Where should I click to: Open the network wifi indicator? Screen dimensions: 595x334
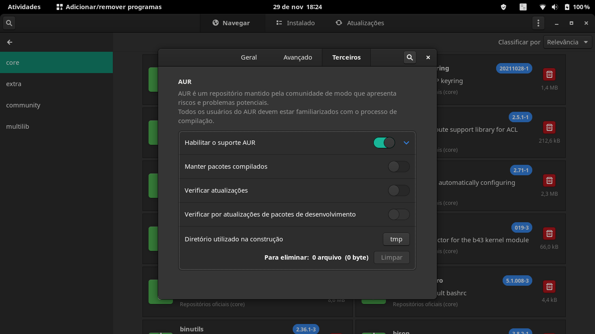pyautogui.click(x=543, y=7)
